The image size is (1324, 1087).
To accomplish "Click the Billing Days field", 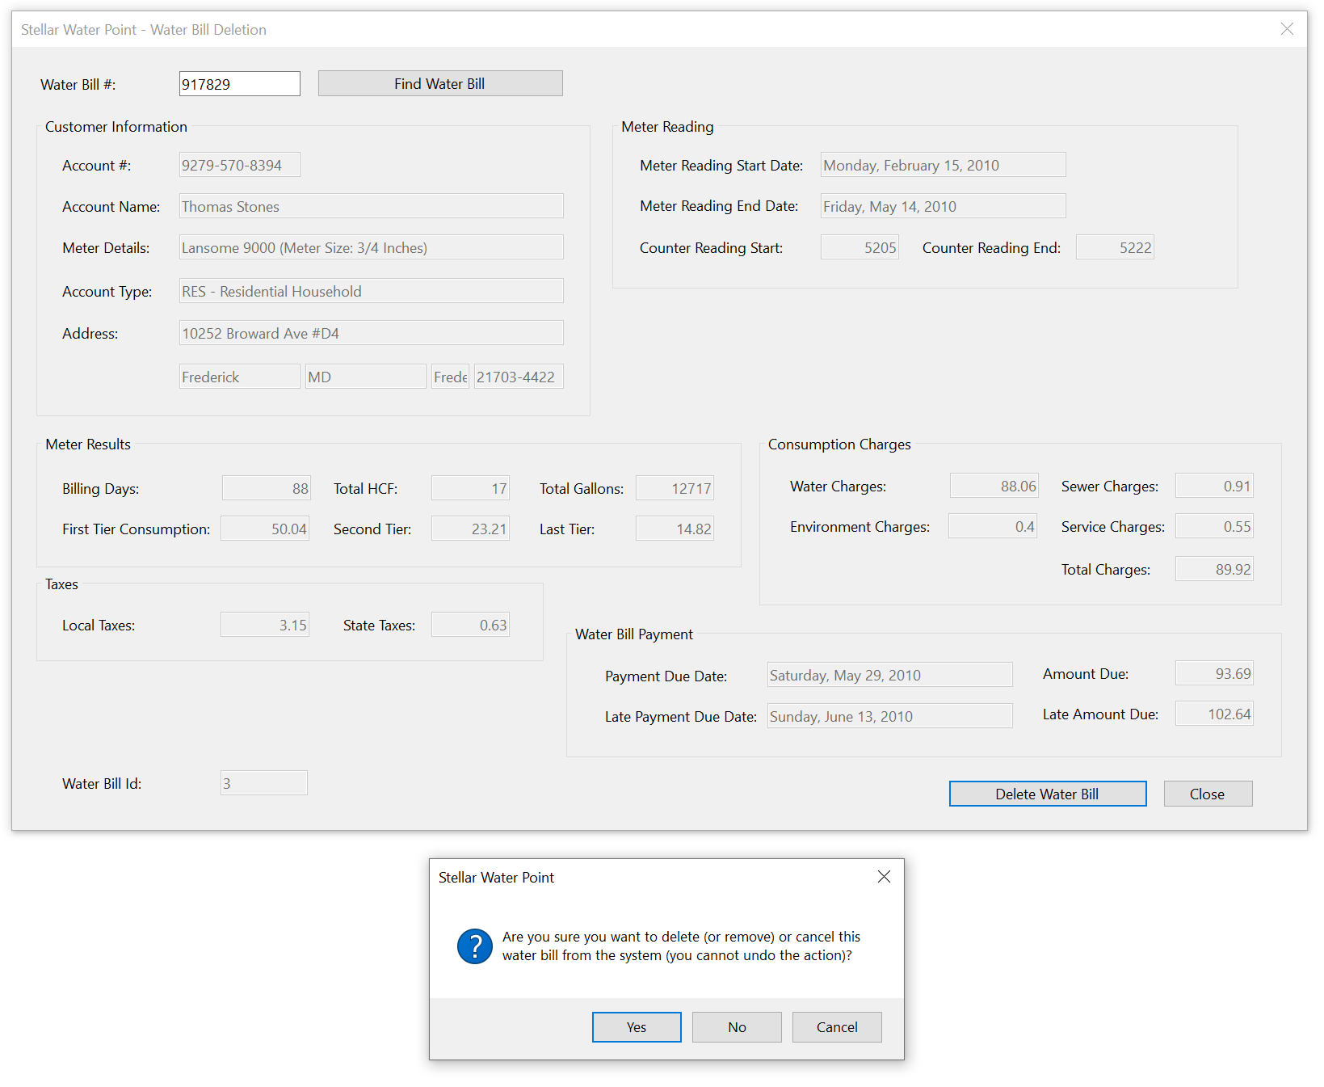I will pos(266,488).
